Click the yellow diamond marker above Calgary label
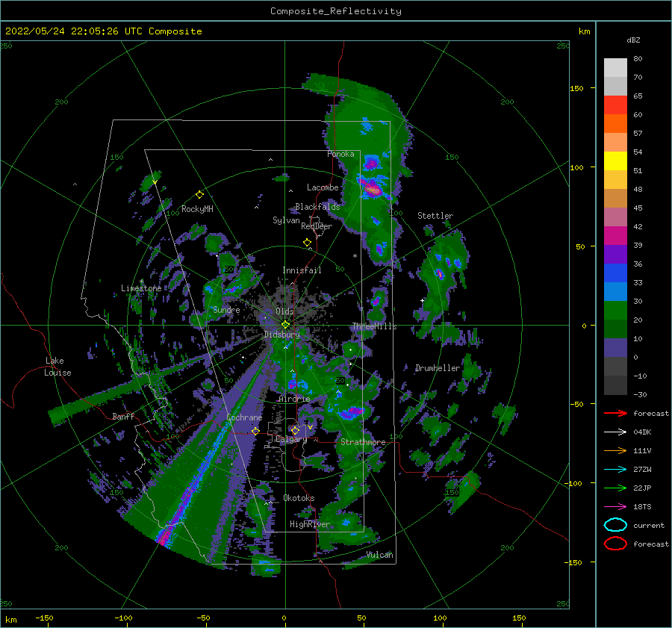The width and height of the screenshot is (672, 628). [x=294, y=430]
